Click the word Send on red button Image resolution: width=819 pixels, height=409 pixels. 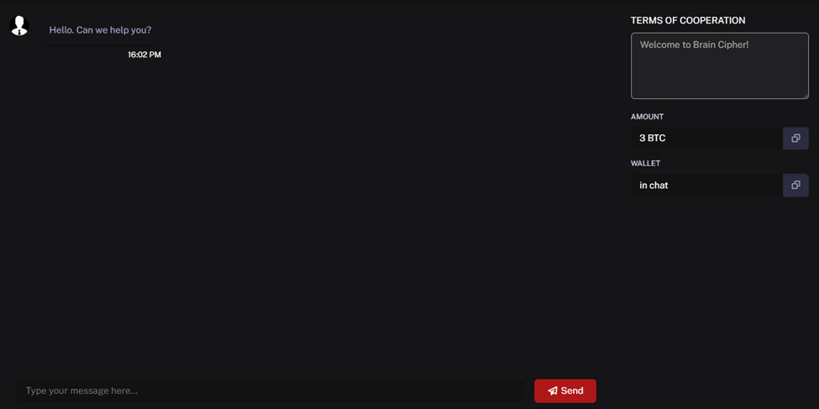tap(572, 391)
